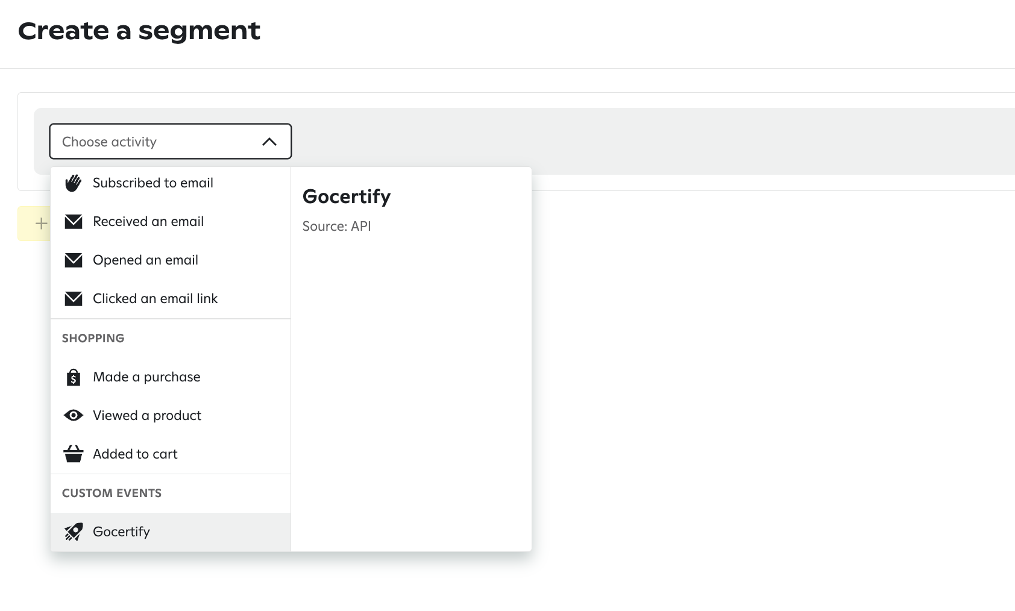Choose Opened an email activity
This screenshot has width=1015, height=611.
pyautogui.click(x=171, y=260)
